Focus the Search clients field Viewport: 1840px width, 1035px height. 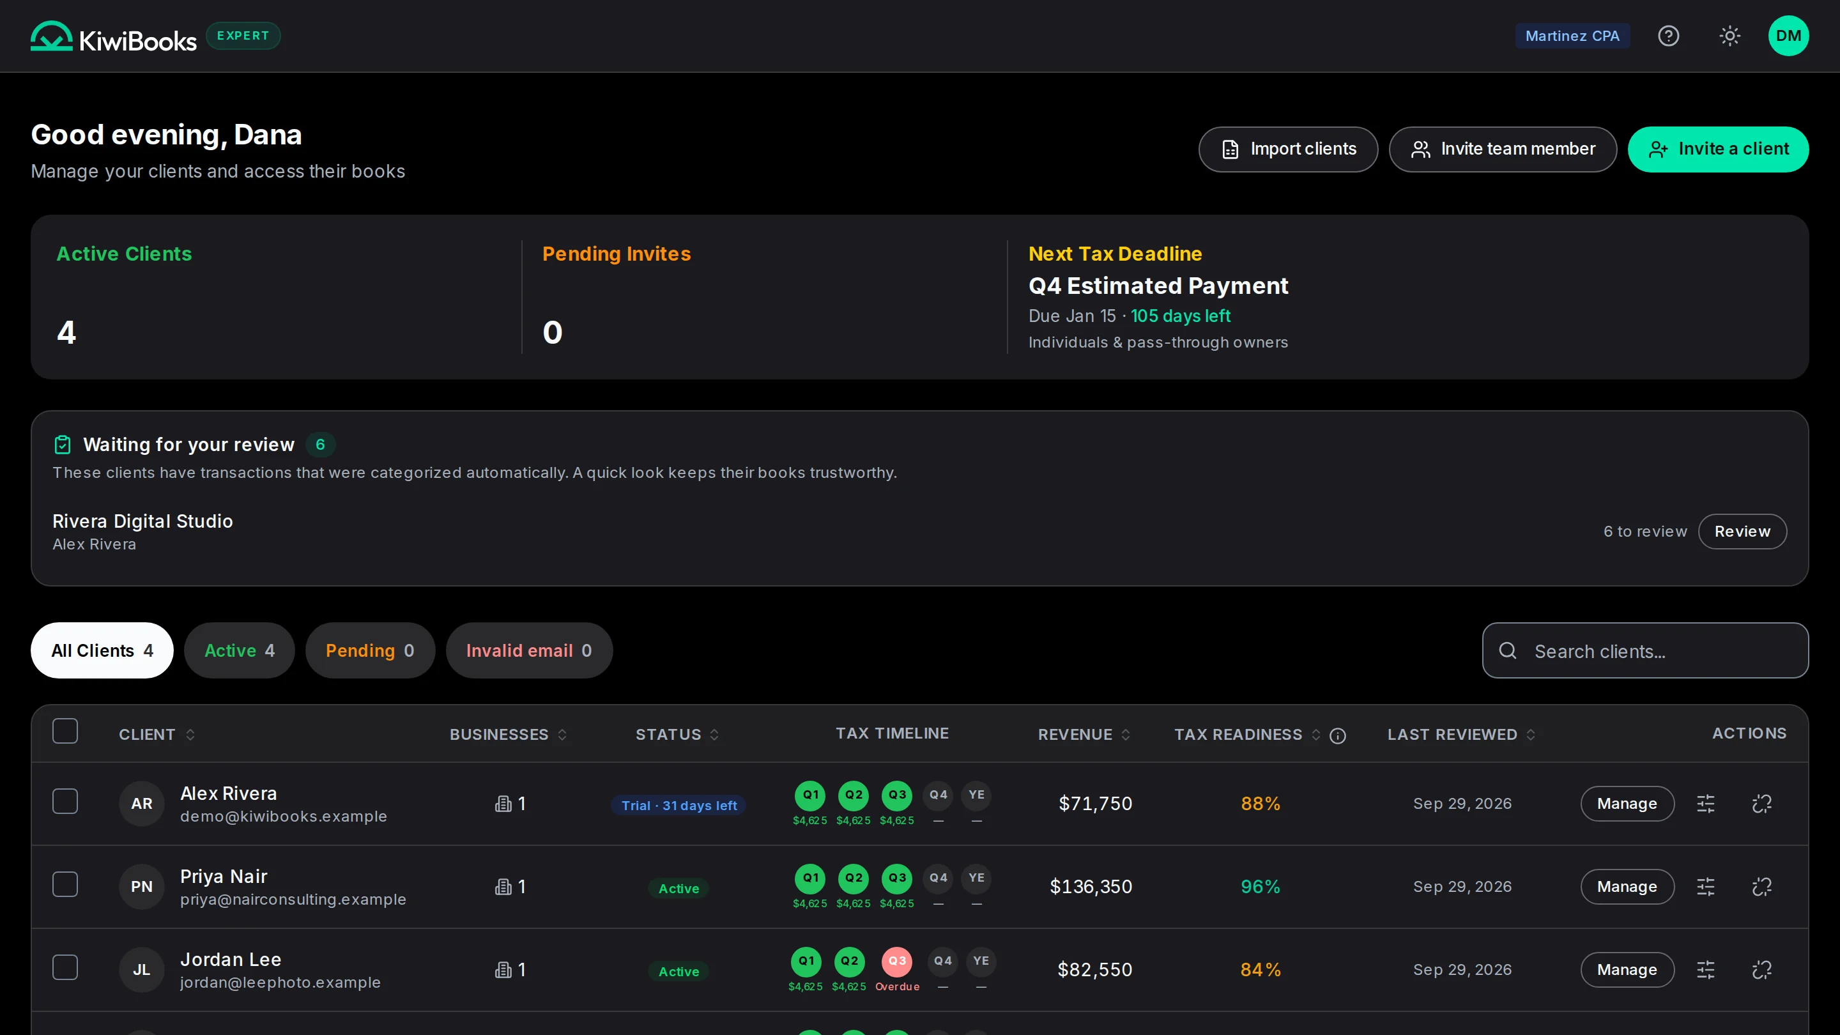click(1645, 651)
